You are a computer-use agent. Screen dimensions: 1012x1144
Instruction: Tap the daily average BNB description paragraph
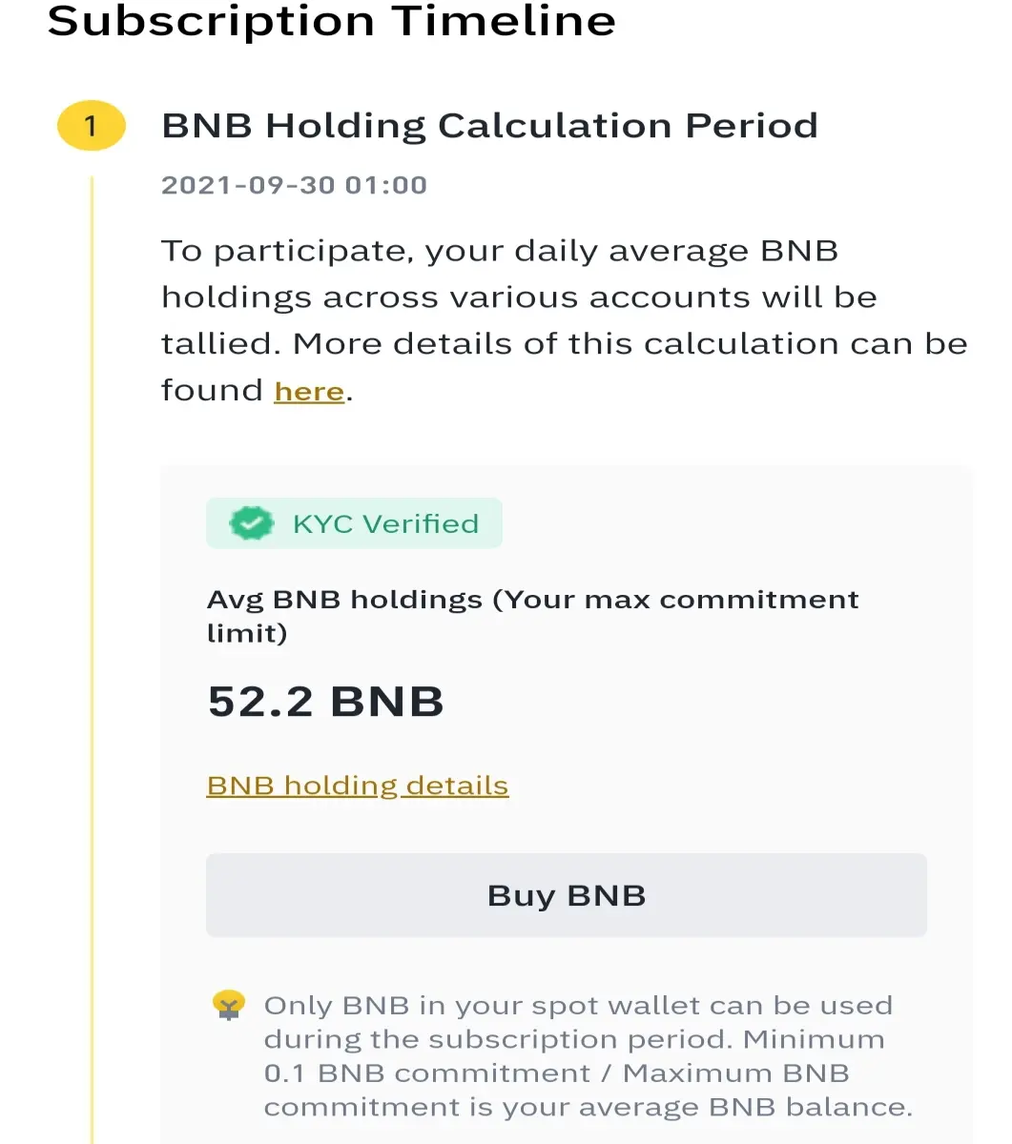565,320
